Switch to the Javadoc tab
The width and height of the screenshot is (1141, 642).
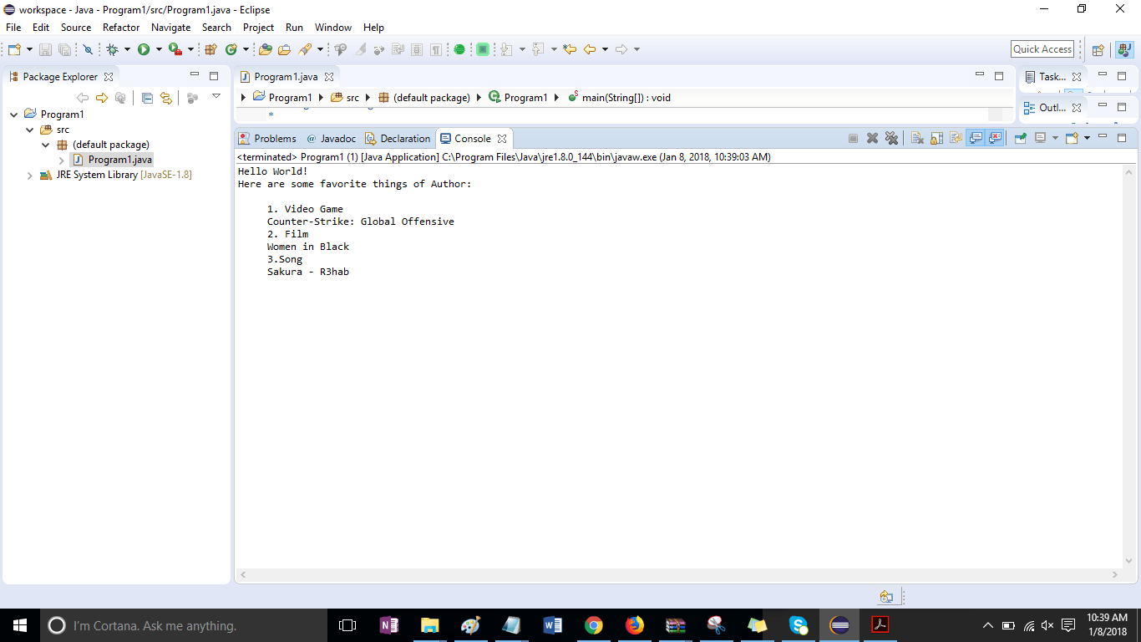tap(331, 139)
